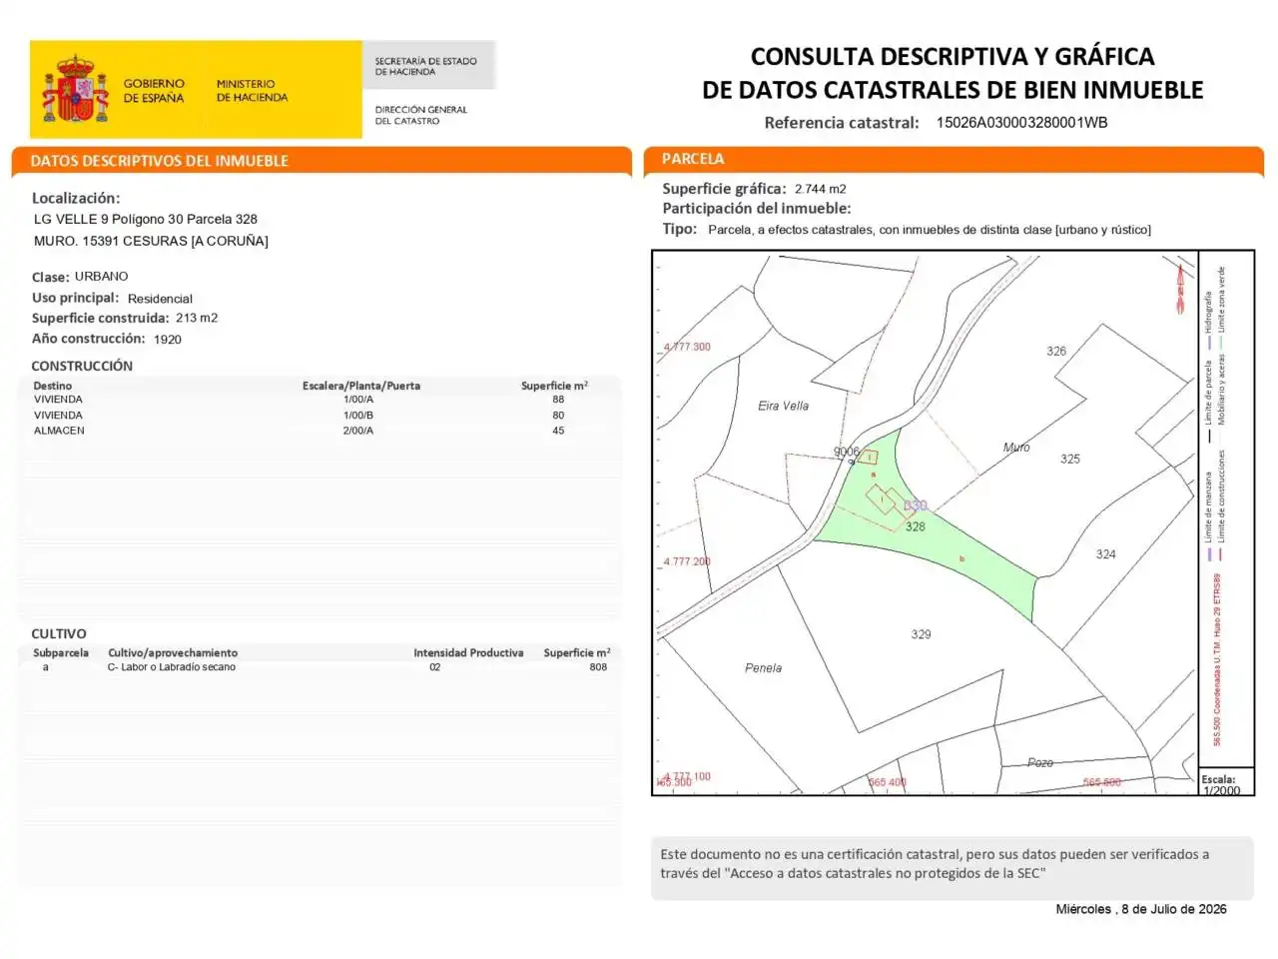Viewport: 1278px width, 959px height.
Task: Click 'VIVIENDA' in the 1/00/A row
Action: (x=58, y=400)
